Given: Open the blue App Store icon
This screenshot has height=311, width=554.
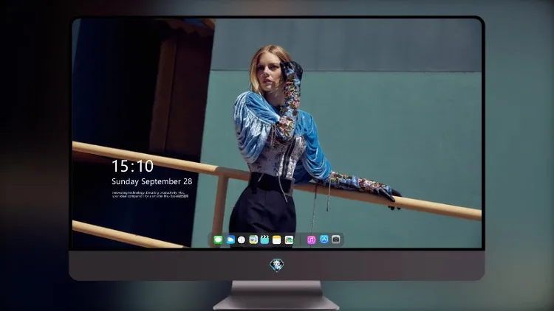Looking at the screenshot, I should [324, 240].
